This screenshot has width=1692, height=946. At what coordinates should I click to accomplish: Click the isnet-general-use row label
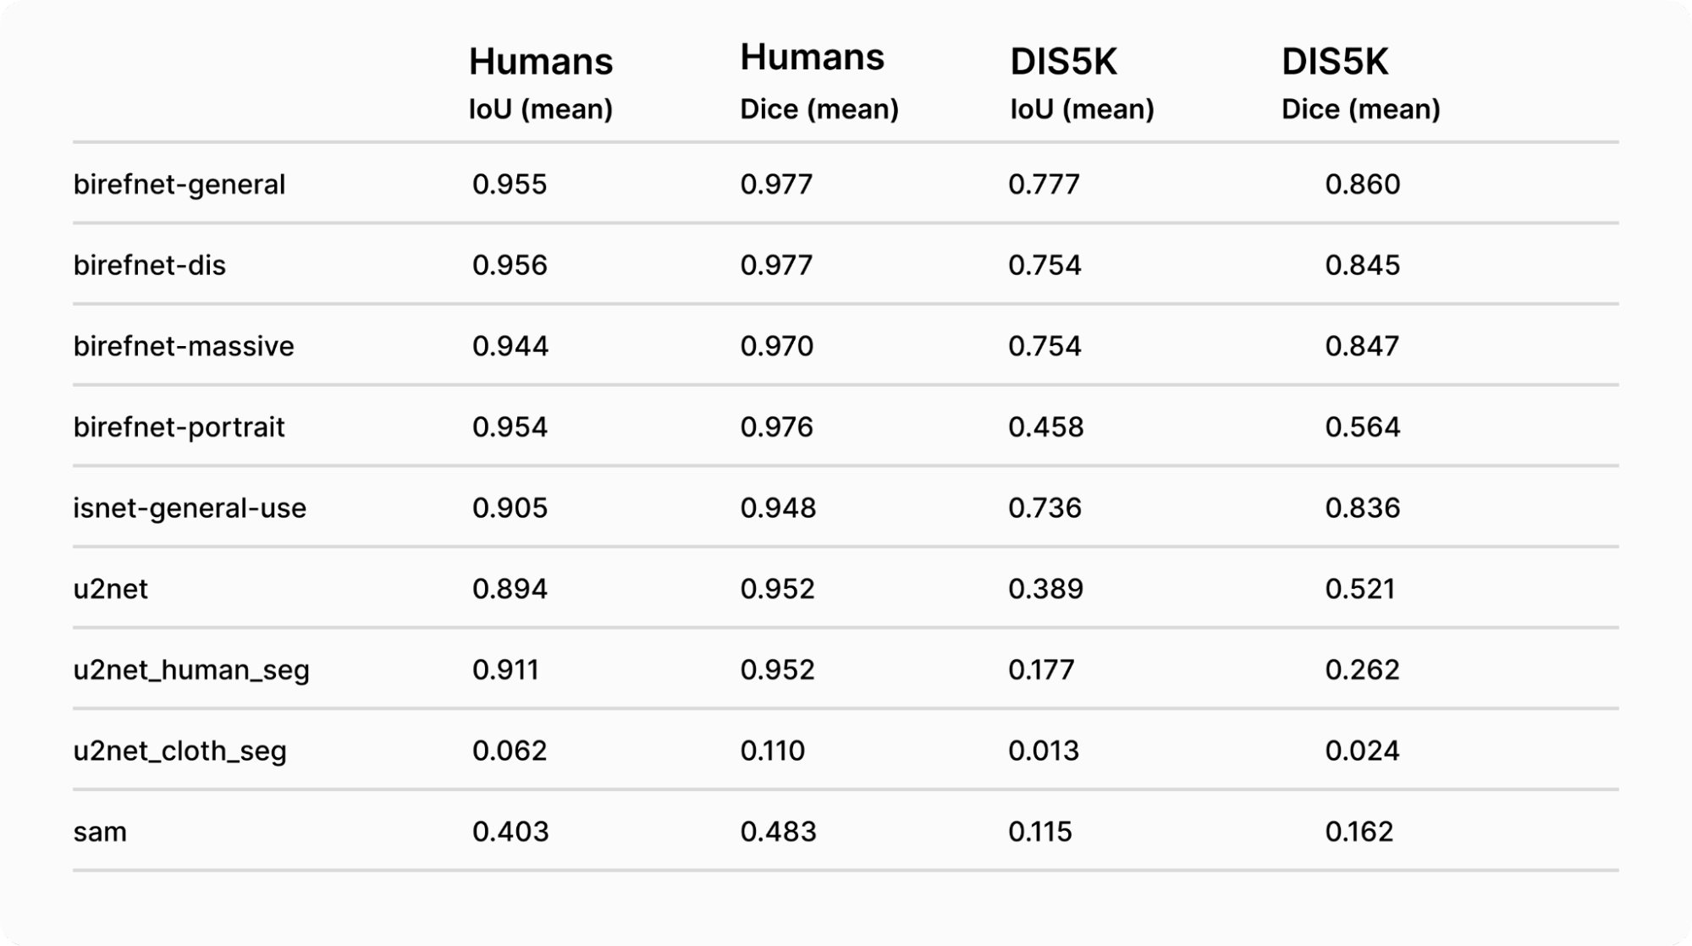point(190,508)
